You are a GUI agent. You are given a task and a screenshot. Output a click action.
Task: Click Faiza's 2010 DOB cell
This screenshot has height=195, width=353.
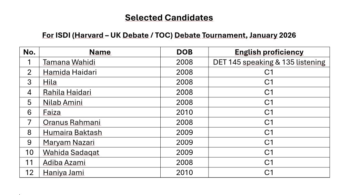pos(184,112)
